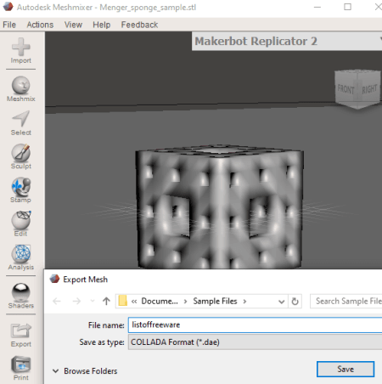Go up one folder level
The image size is (382, 384).
pos(106,301)
